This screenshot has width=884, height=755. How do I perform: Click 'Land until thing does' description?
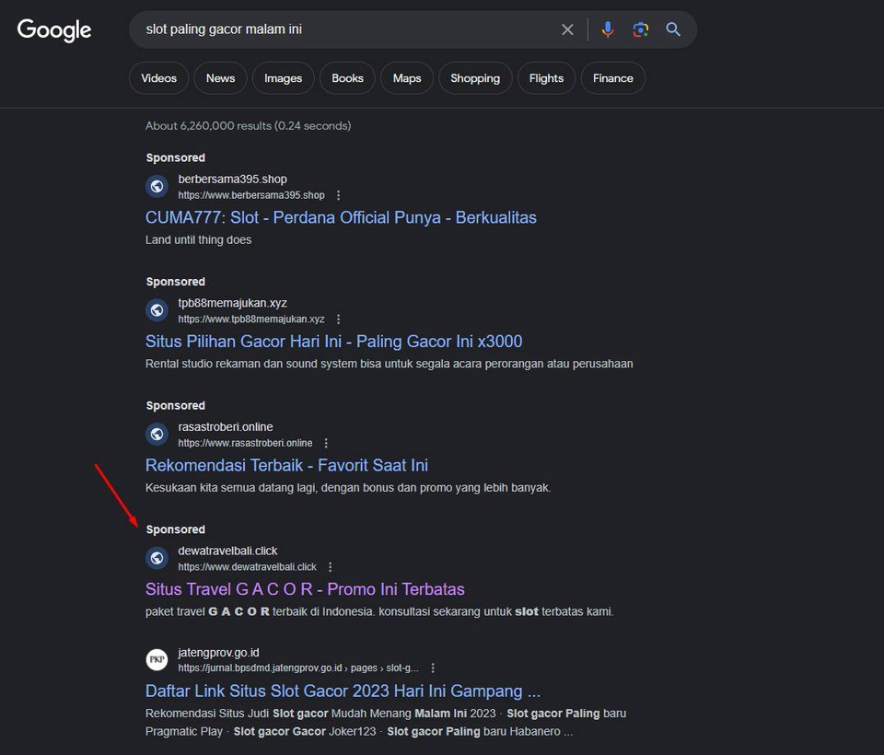(199, 240)
